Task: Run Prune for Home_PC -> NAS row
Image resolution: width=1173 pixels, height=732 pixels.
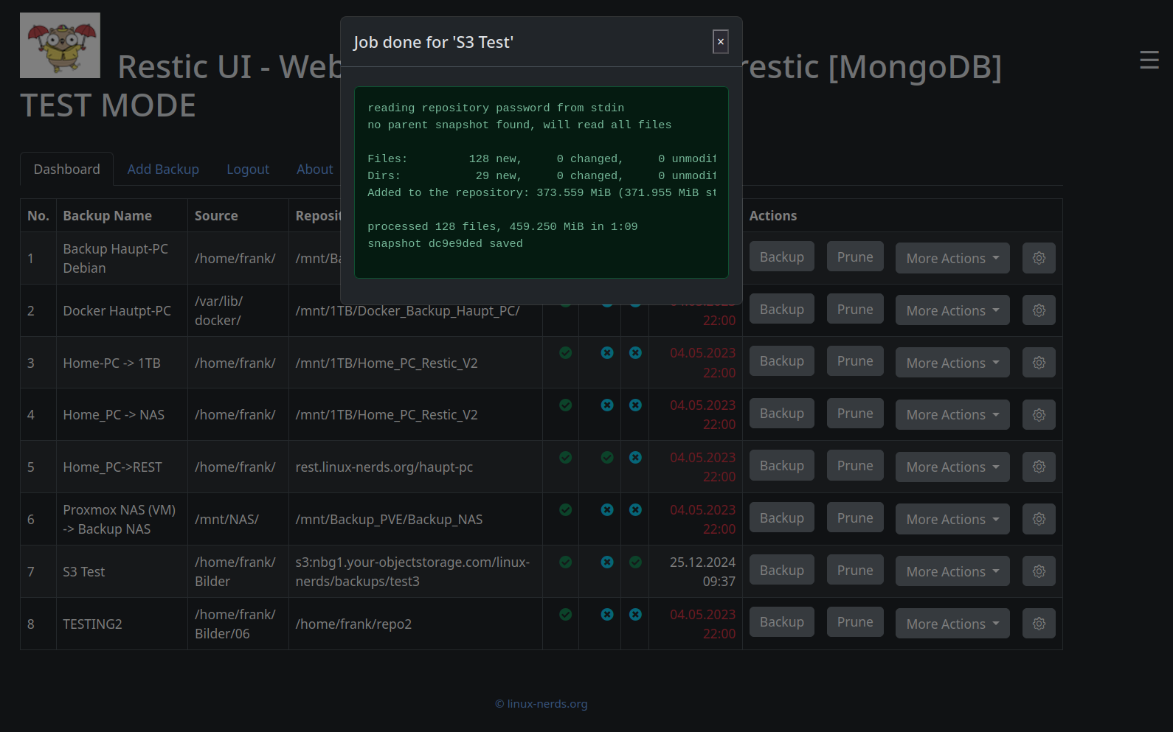Action: [855, 414]
